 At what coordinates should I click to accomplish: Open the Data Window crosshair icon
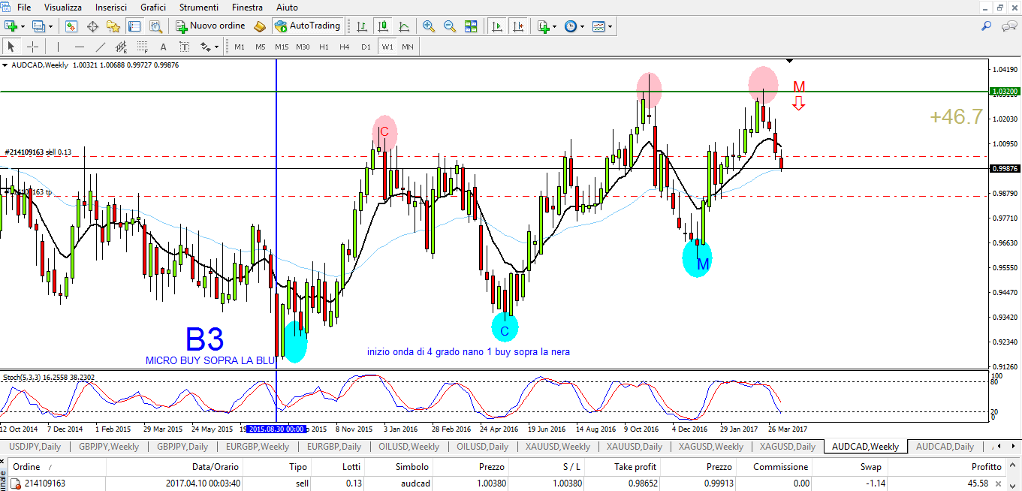92,26
